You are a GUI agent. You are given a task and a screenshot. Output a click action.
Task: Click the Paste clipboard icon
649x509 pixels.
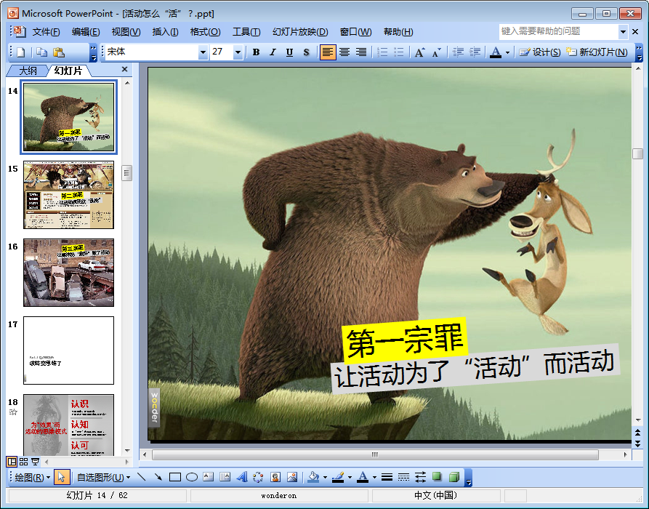click(x=59, y=52)
